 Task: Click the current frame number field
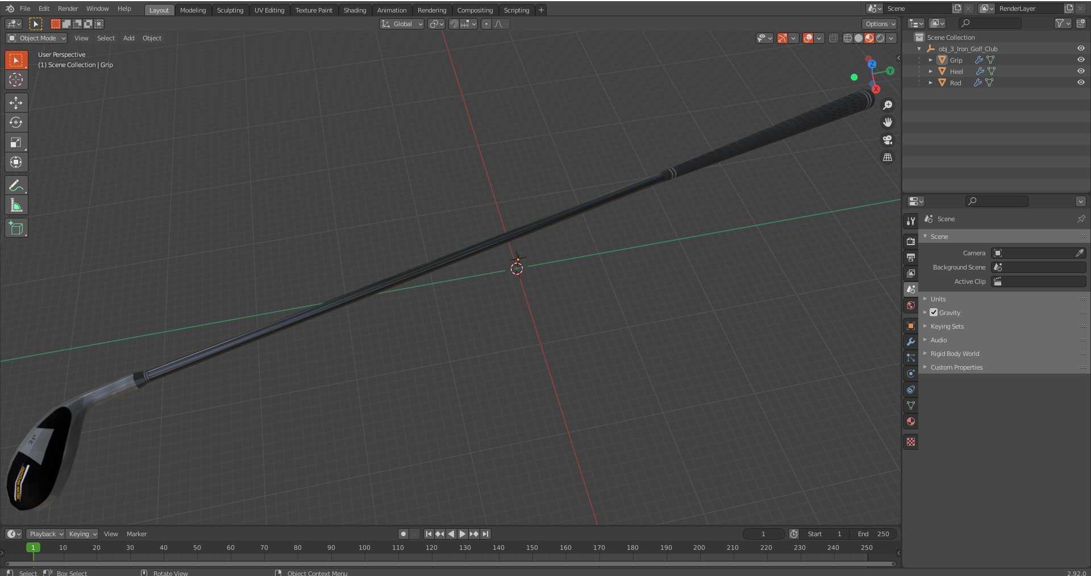[763, 534]
